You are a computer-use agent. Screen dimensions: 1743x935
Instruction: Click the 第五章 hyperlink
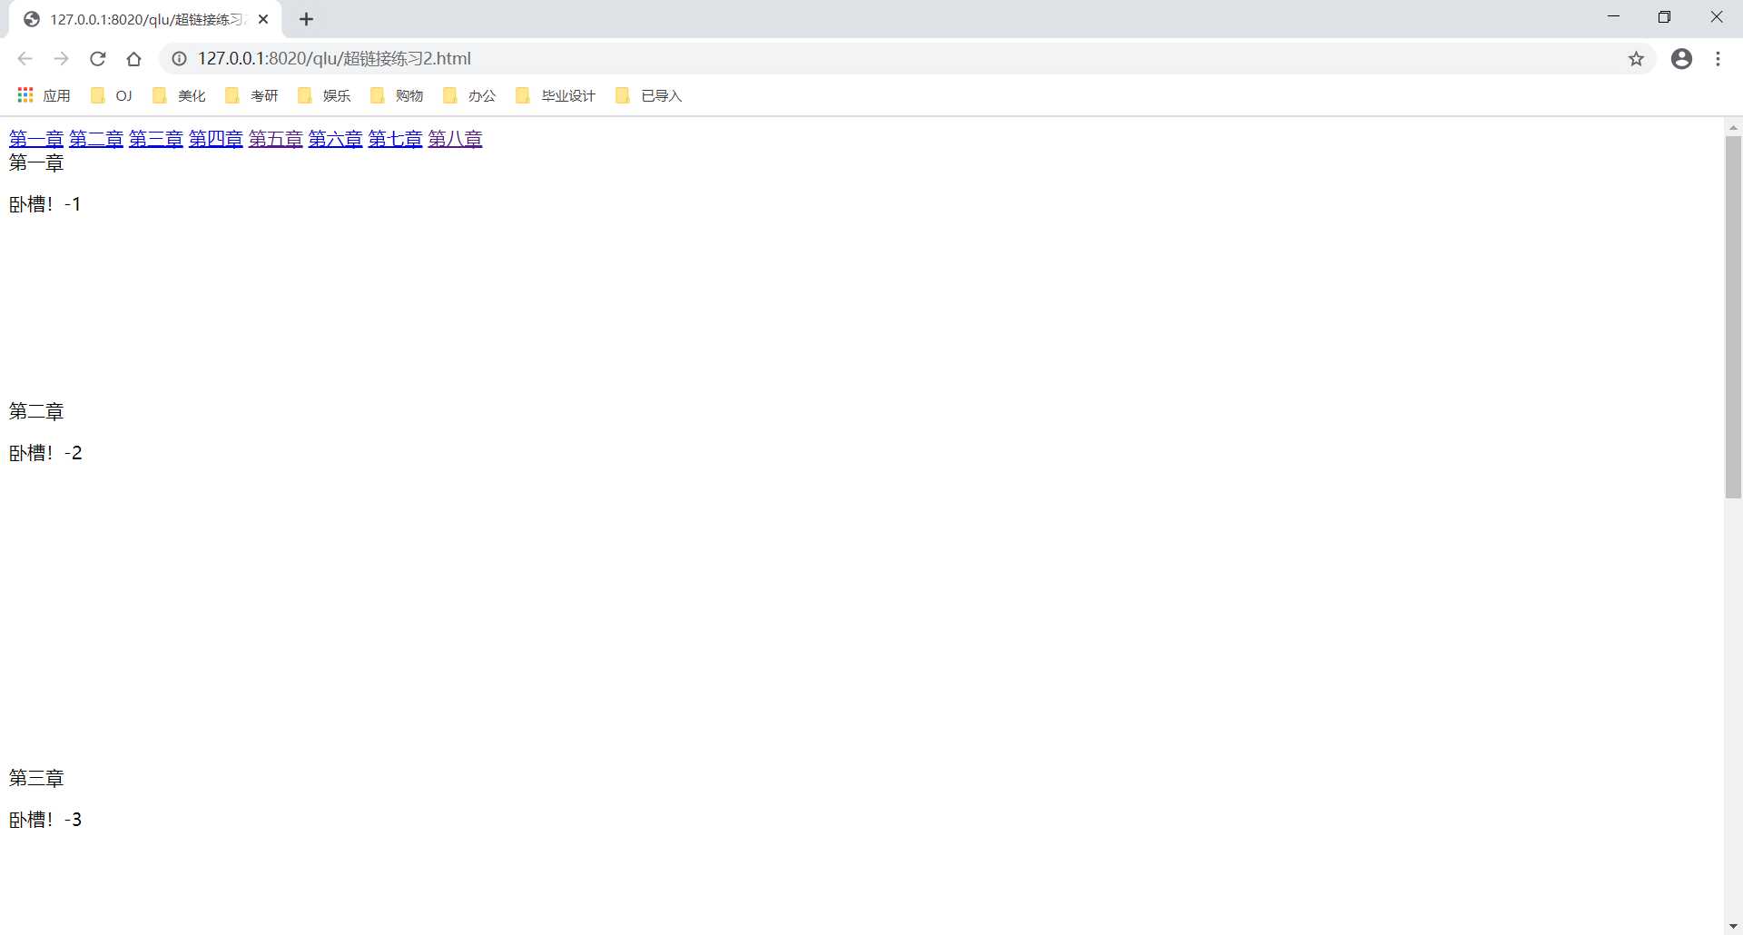276,139
